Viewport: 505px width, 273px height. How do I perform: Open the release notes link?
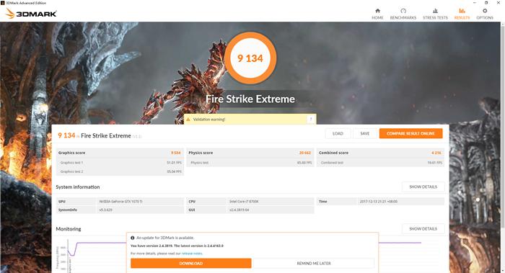[x=192, y=254]
